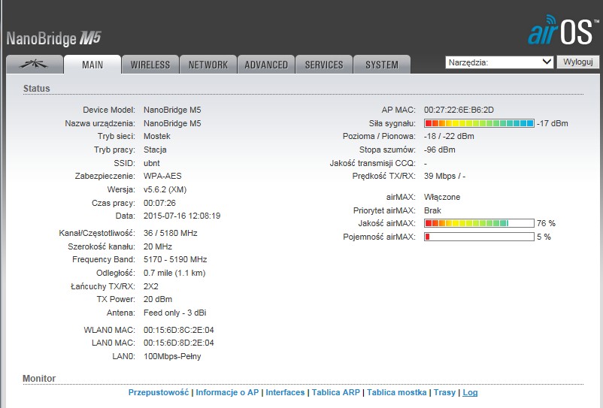Open the Log link

470,392
